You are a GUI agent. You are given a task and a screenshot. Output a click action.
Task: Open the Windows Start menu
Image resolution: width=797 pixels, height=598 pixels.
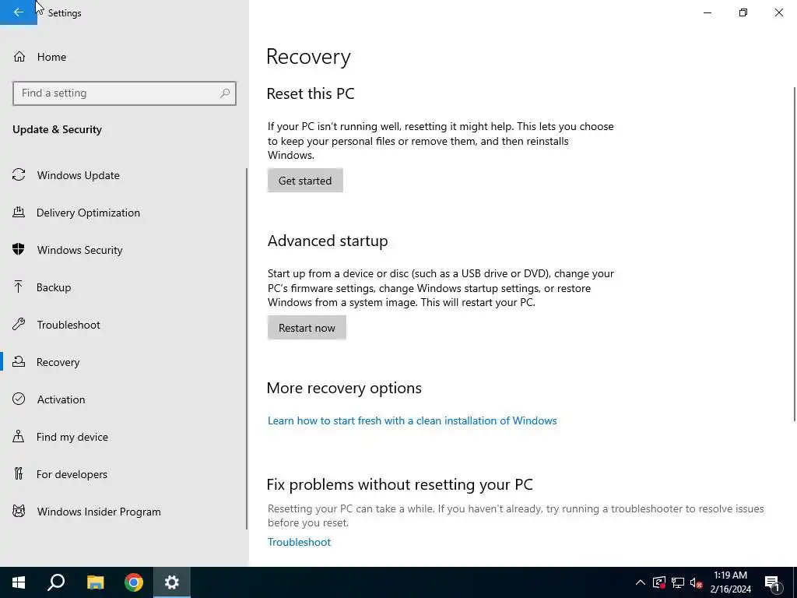click(19, 582)
